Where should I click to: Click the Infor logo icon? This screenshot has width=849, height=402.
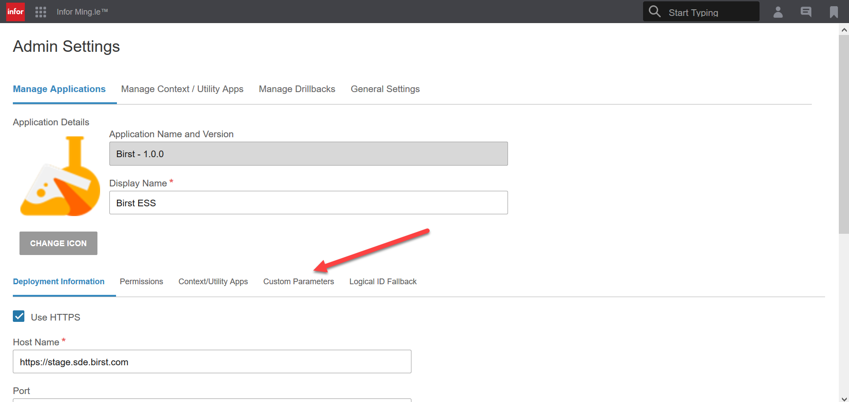click(x=16, y=12)
